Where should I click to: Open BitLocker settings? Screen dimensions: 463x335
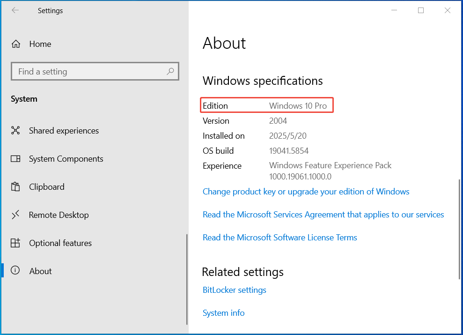coord(234,290)
